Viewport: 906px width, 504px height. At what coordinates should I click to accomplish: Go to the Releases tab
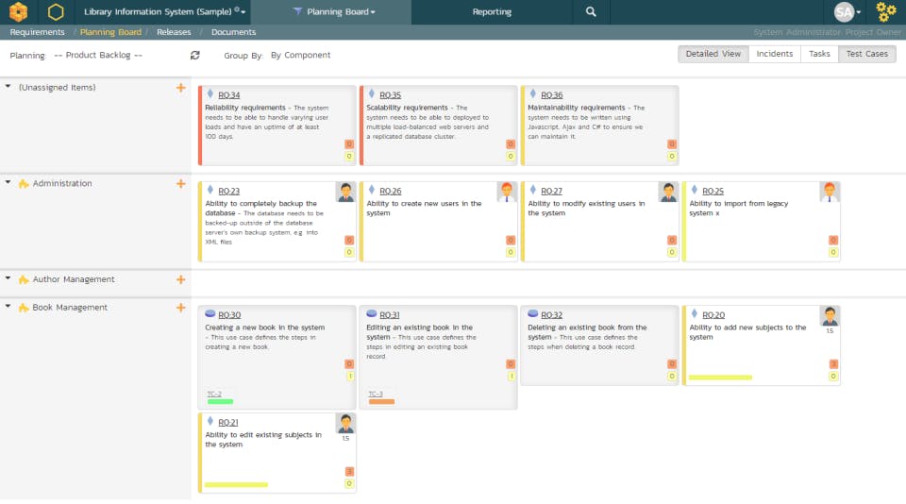(x=174, y=32)
